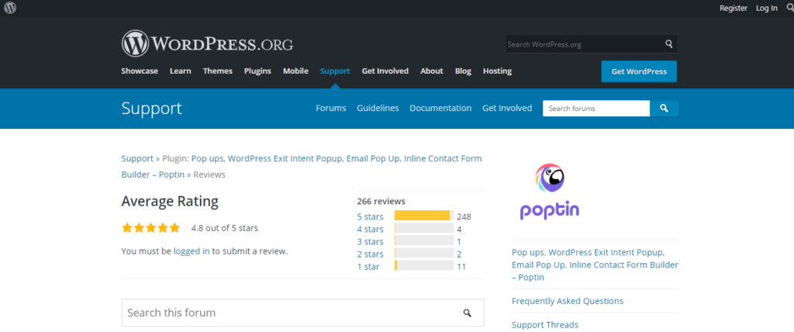Filter reviews by 4 stars
The height and width of the screenshot is (332, 794).
(x=370, y=229)
